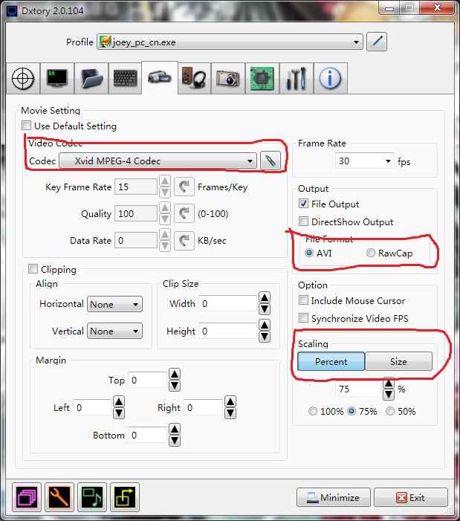
Task: Enable Include Mouse Cursor option
Action: pyautogui.click(x=303, y=300)
